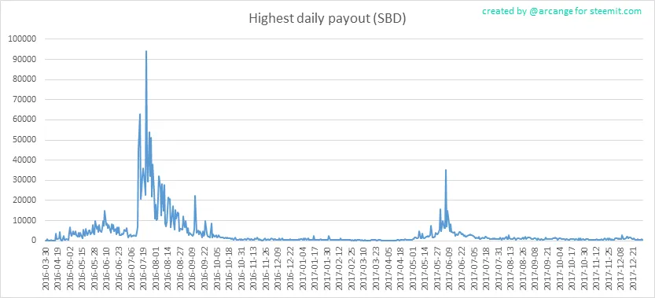Select the 2016-05-28 date label

[94, 268]
